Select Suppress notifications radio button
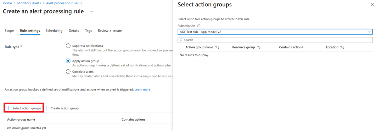 click(68, 46)
